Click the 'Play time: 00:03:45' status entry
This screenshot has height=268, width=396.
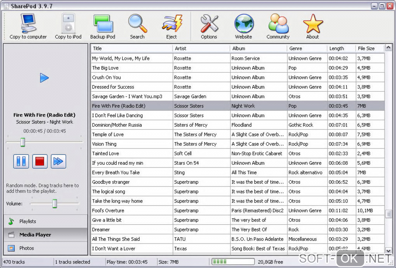coord(127,262)
